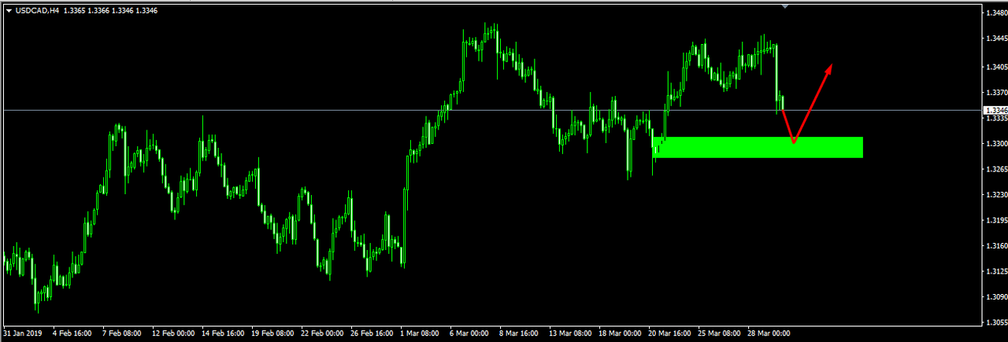Image resolution: width=1008 pixels, height=342 pixels.
Task: Click the 13 Mar 08:00 time label
Action: click(x=569, y=334)
